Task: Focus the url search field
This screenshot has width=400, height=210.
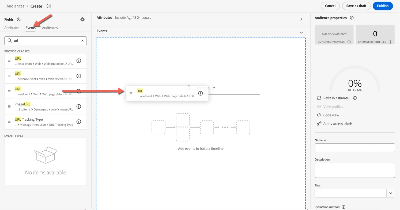Action: tap(46, 41)
